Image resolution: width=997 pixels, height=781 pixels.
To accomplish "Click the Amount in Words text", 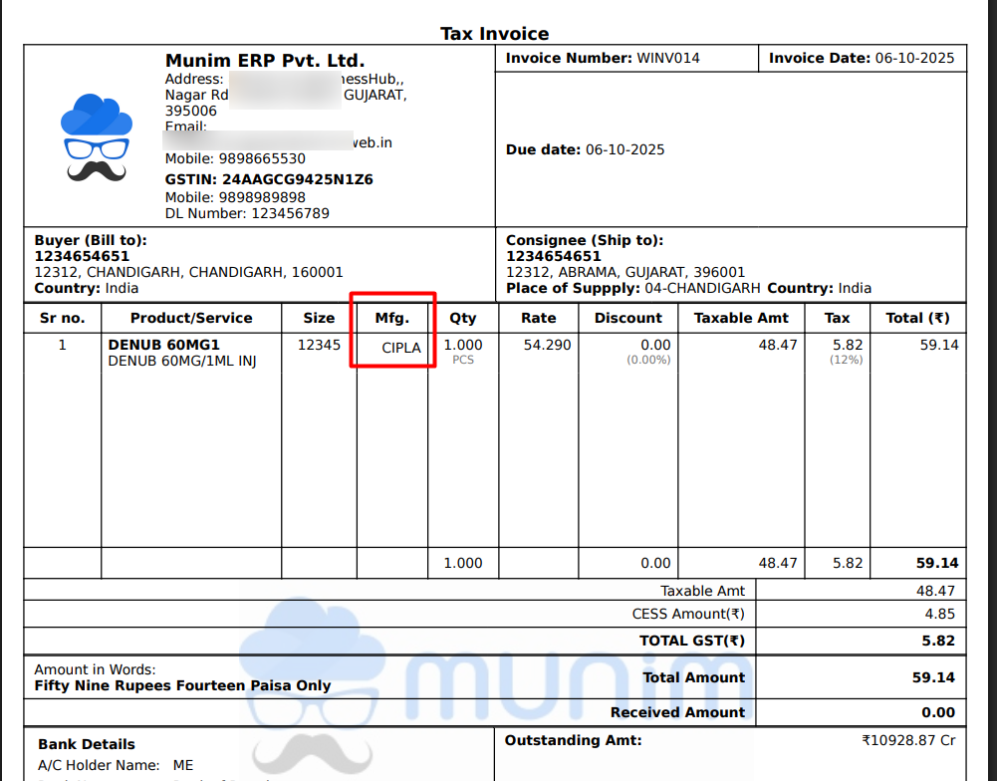I will coord(182,685).
